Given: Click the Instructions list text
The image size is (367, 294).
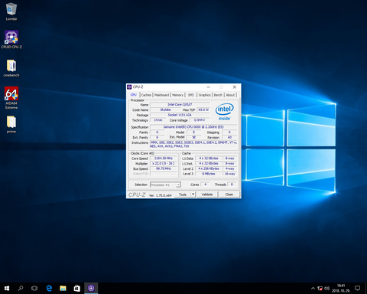Looking at the screenshot, I should click(193, 145).
